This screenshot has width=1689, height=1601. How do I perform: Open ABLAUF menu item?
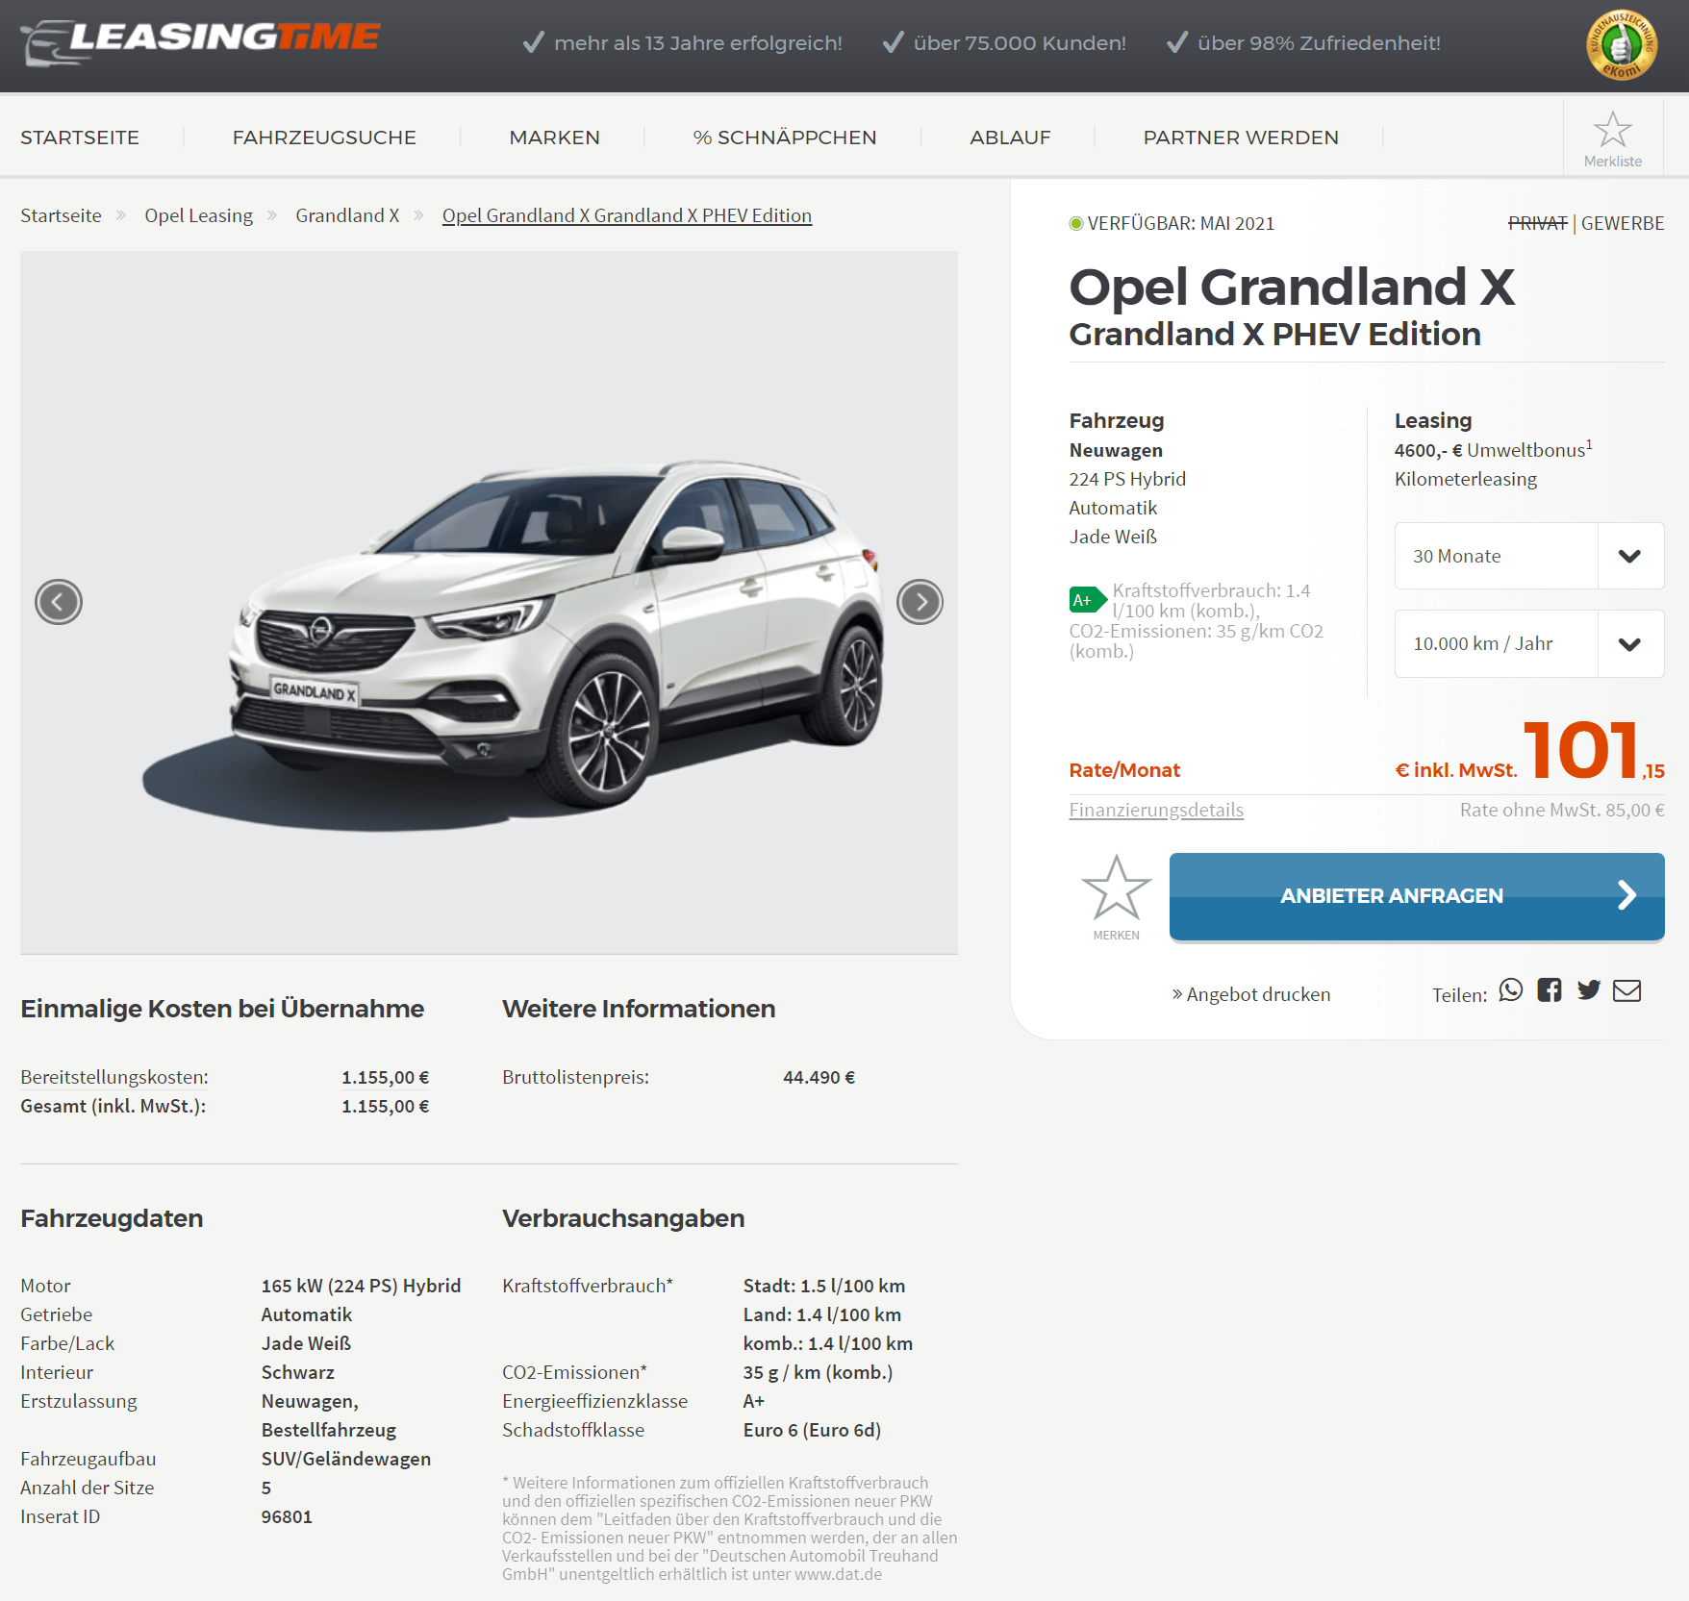[x=1010, y=138]
